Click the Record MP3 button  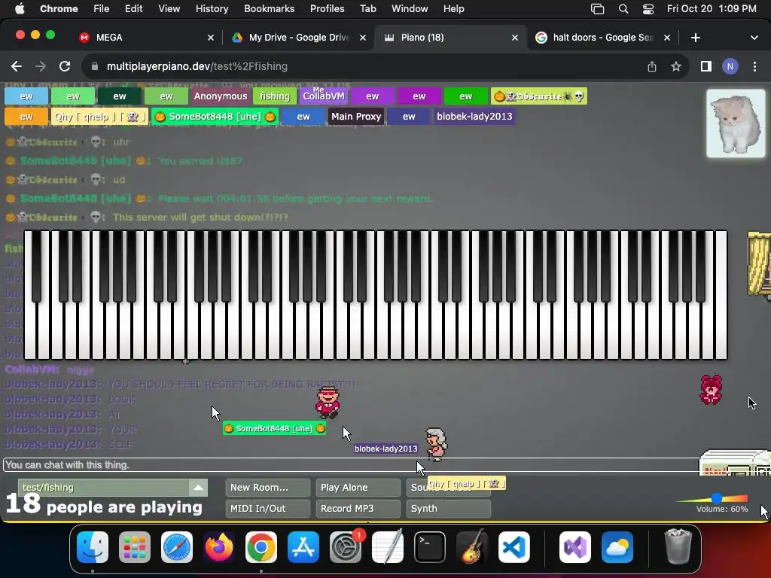click(x=358, y=509)
